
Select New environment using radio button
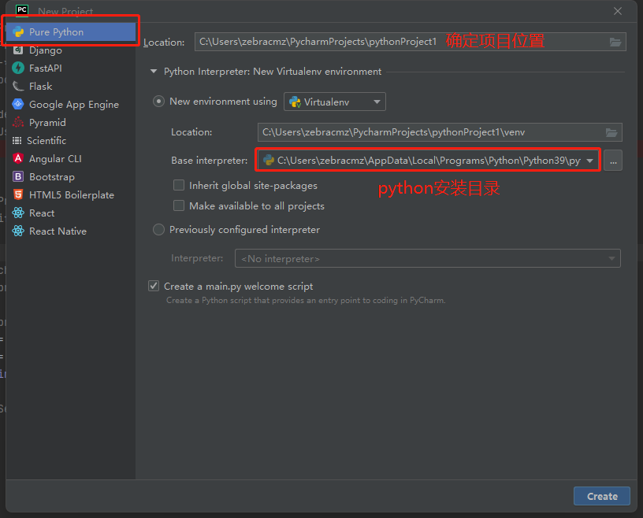coord(158,102)
